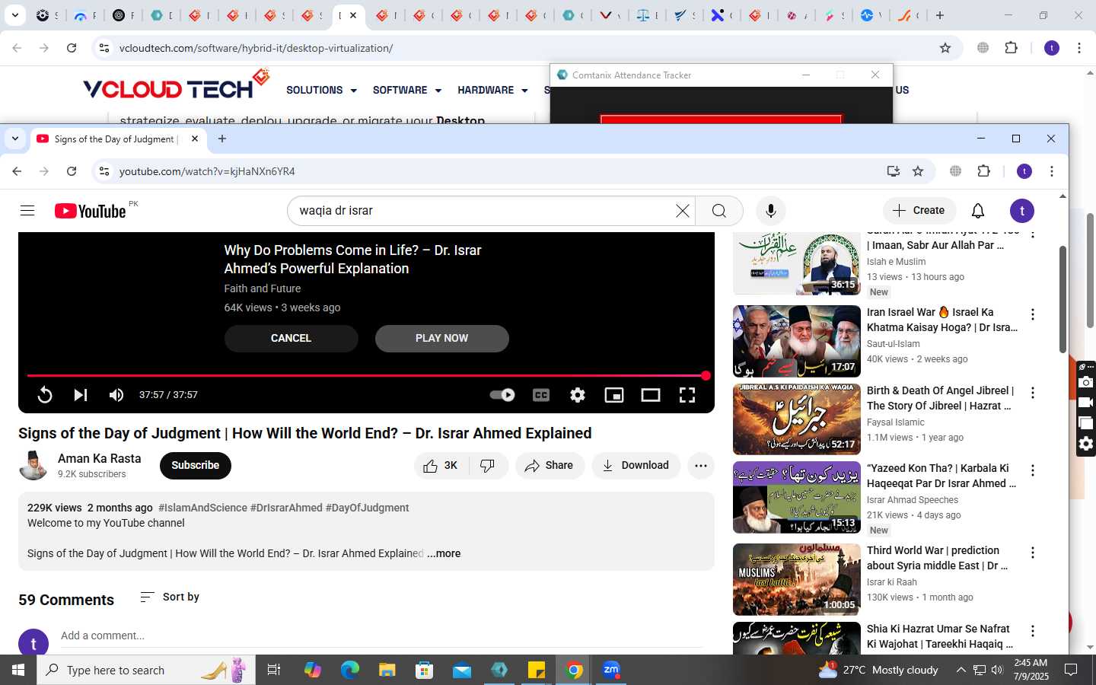This screenshot has height=685, width=1096.
Task: Click PLAY NOW for next video
Action: tap(441, 339)
